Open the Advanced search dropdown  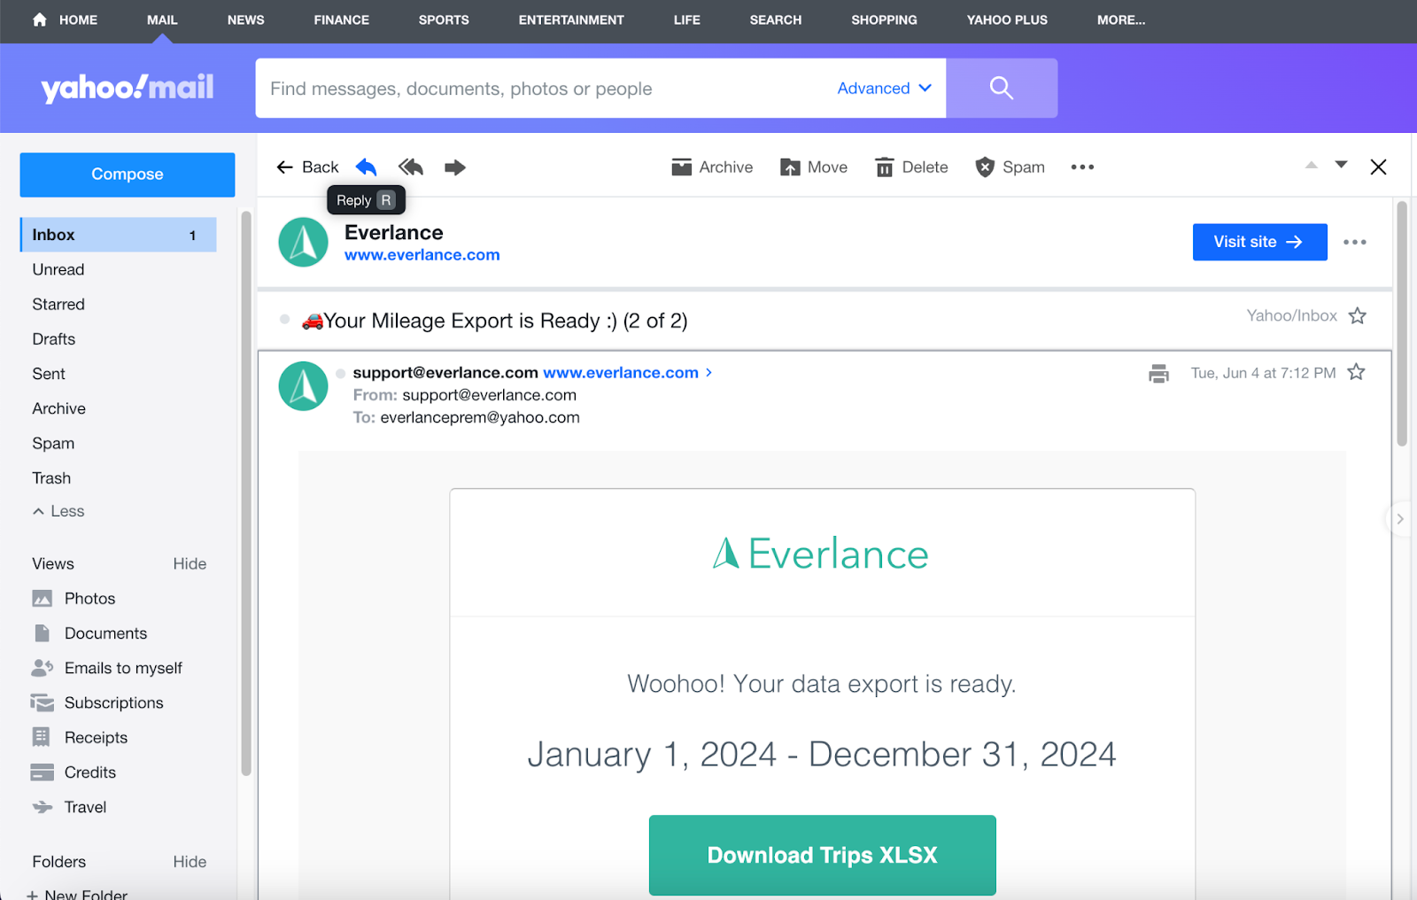(884, 89)
